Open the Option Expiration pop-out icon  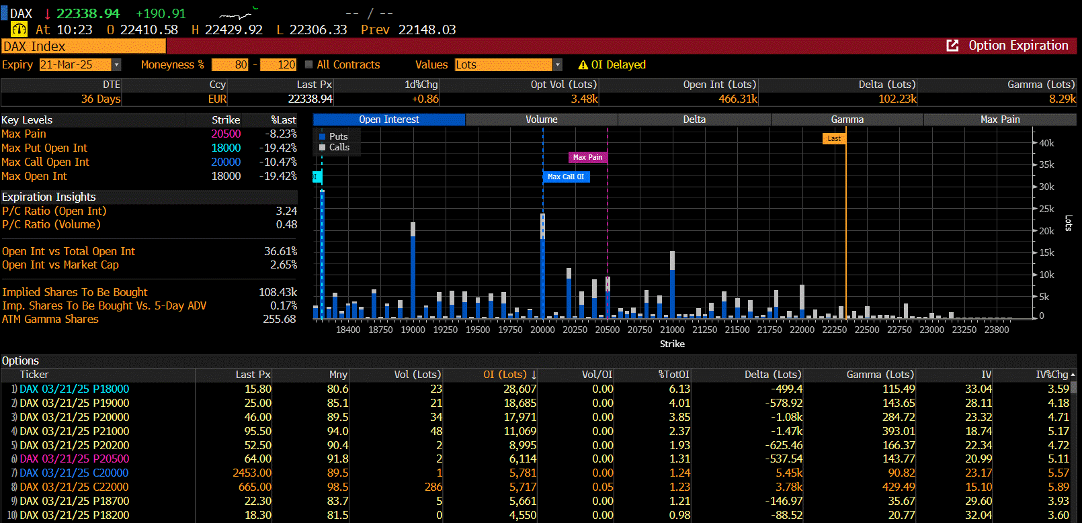click(x=952, y=46)
